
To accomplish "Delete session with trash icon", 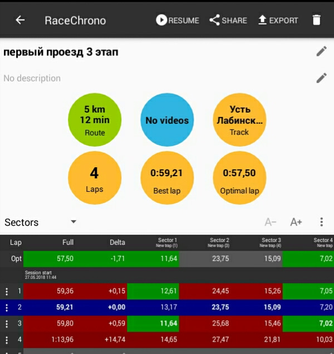I will 316,20.
